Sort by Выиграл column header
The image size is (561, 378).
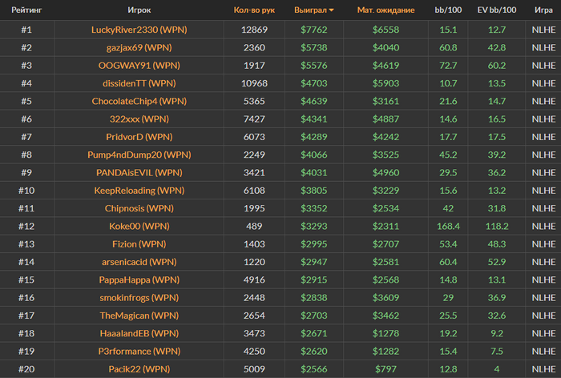pyautogui.click(x=310, y=10)
